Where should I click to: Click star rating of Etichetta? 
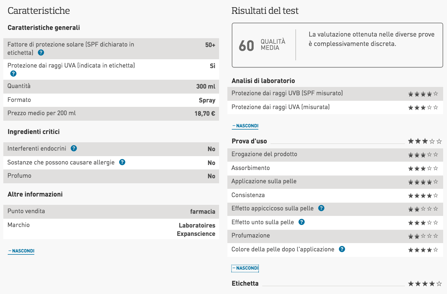[x=425, y=284]
